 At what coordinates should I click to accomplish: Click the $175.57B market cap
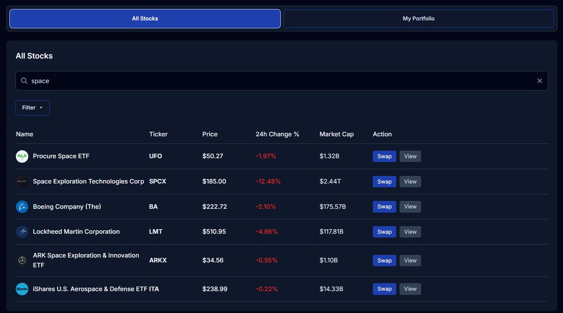pyautogui.click(x=333, y=206)
